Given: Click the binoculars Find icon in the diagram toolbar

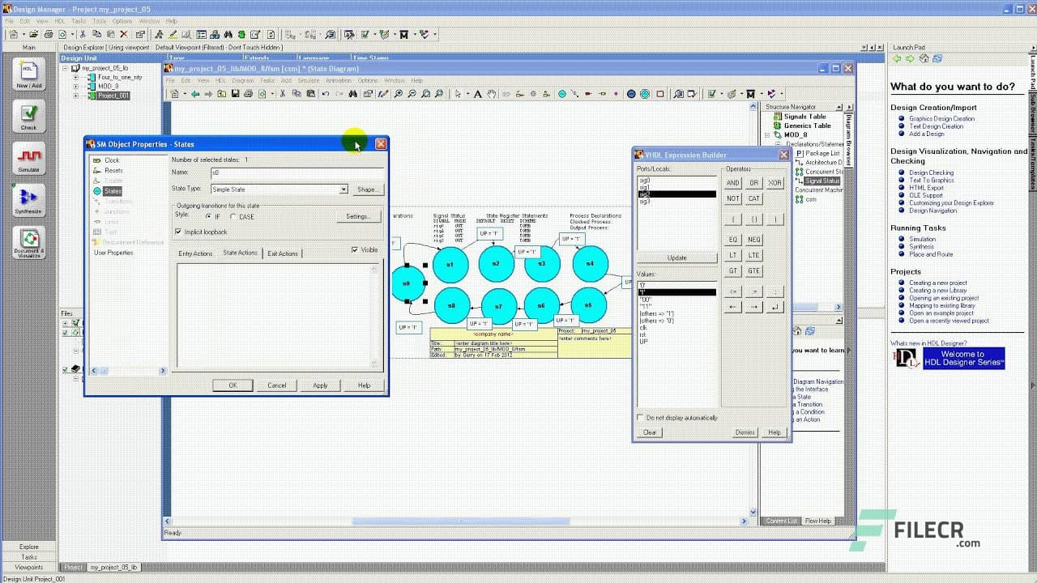Looking at the screenshot, I should (x=352, y=93).
